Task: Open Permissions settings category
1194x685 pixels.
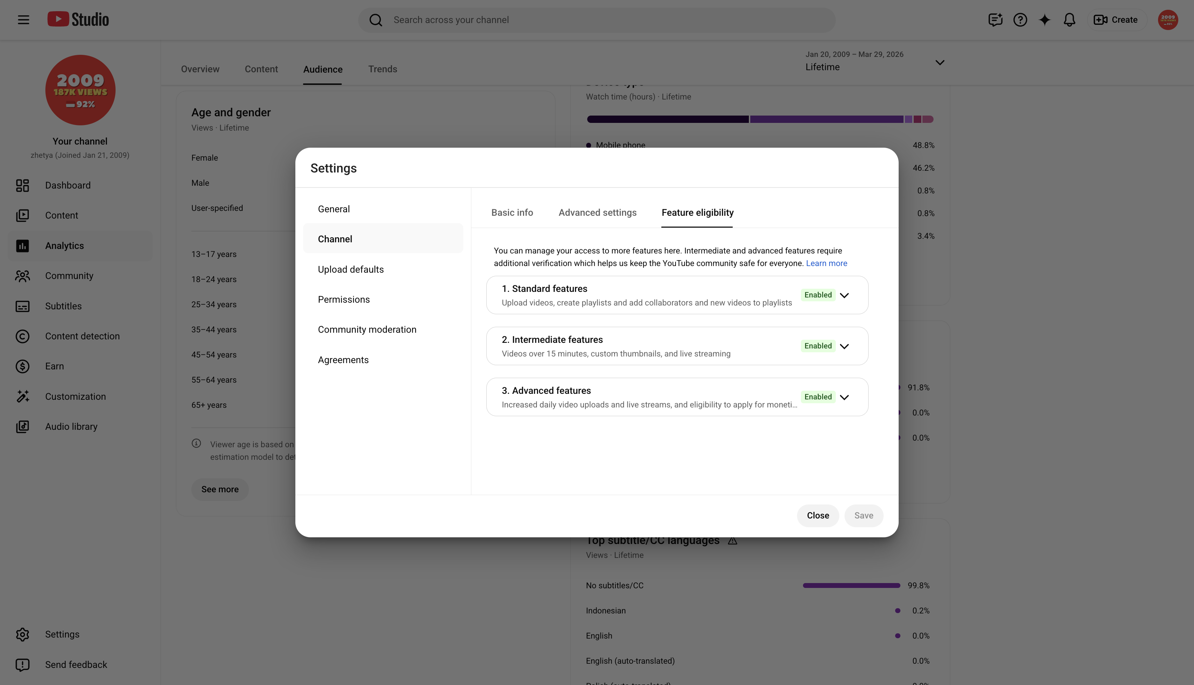Action: (x=383, y=300)
